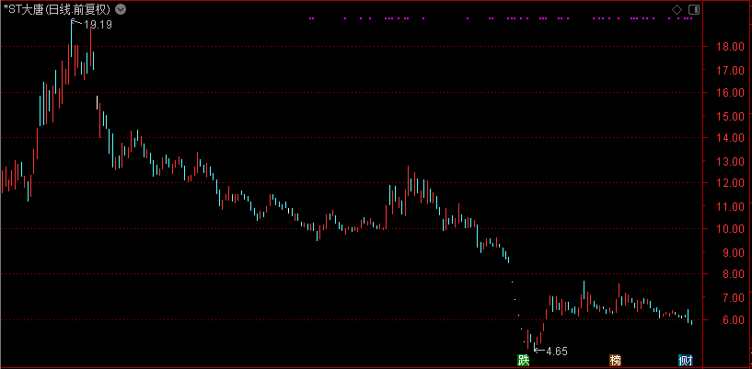Click the leftmost magenta event dot at the top
The height and width of the screenshot is (369, 752).
pyautogui.click(x=312, y=18)
